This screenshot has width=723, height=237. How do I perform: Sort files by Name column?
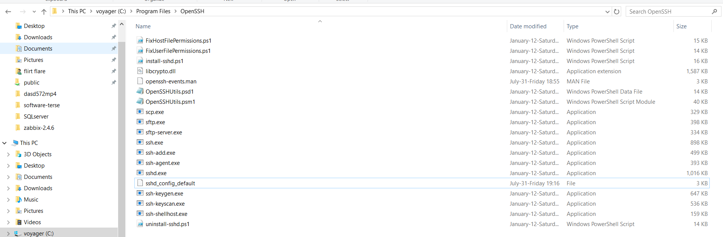pyautogui.click(x=143, y=26)
